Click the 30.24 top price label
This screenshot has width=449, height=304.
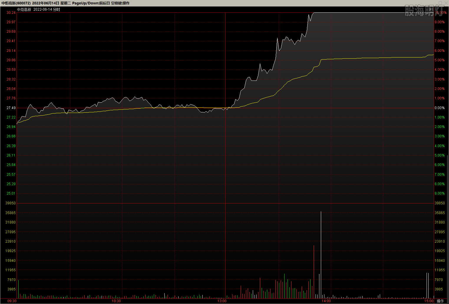click(11, 13)
